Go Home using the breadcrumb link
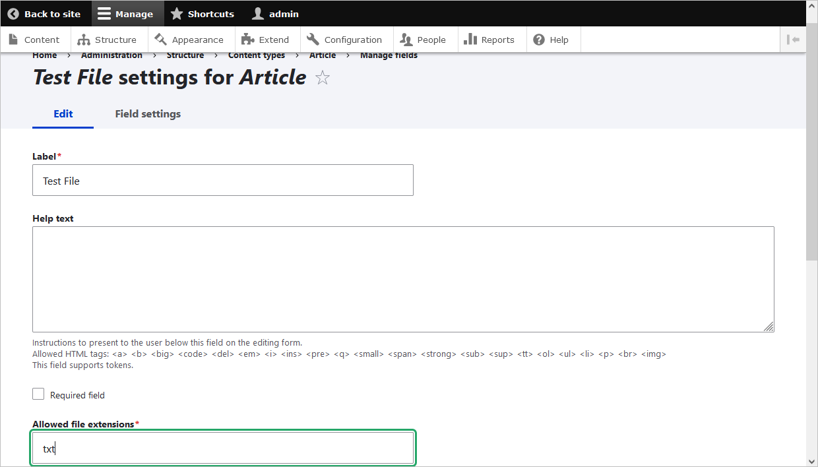The image size is (818, 467). click(x=44, y=55)
